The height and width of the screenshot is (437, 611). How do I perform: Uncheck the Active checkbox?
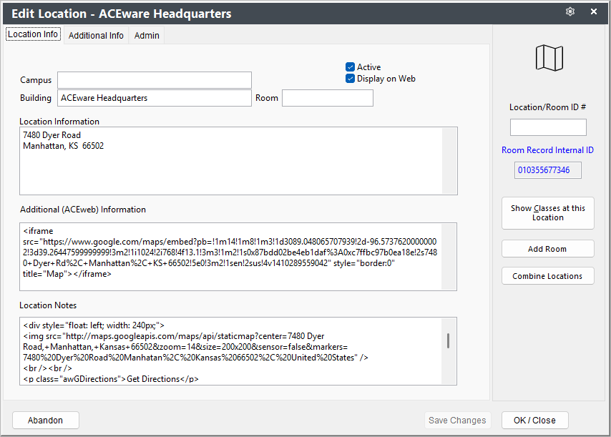click(x=351, y=67)
